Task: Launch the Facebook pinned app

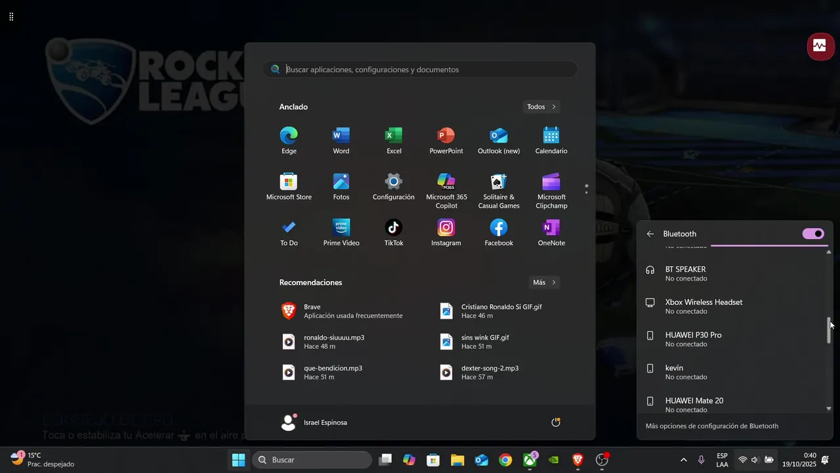Action: point(499,233)
